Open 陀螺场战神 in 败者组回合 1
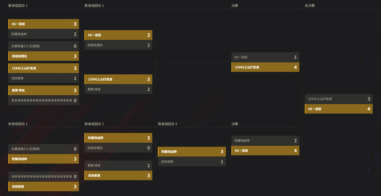This screenshot has height=196, width=381. click(x=43, y=159)
